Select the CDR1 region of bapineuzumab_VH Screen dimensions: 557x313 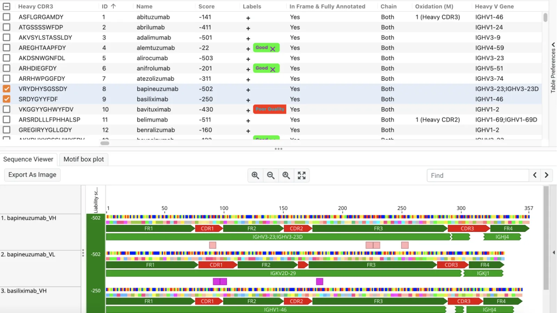(x=209, y=228)
